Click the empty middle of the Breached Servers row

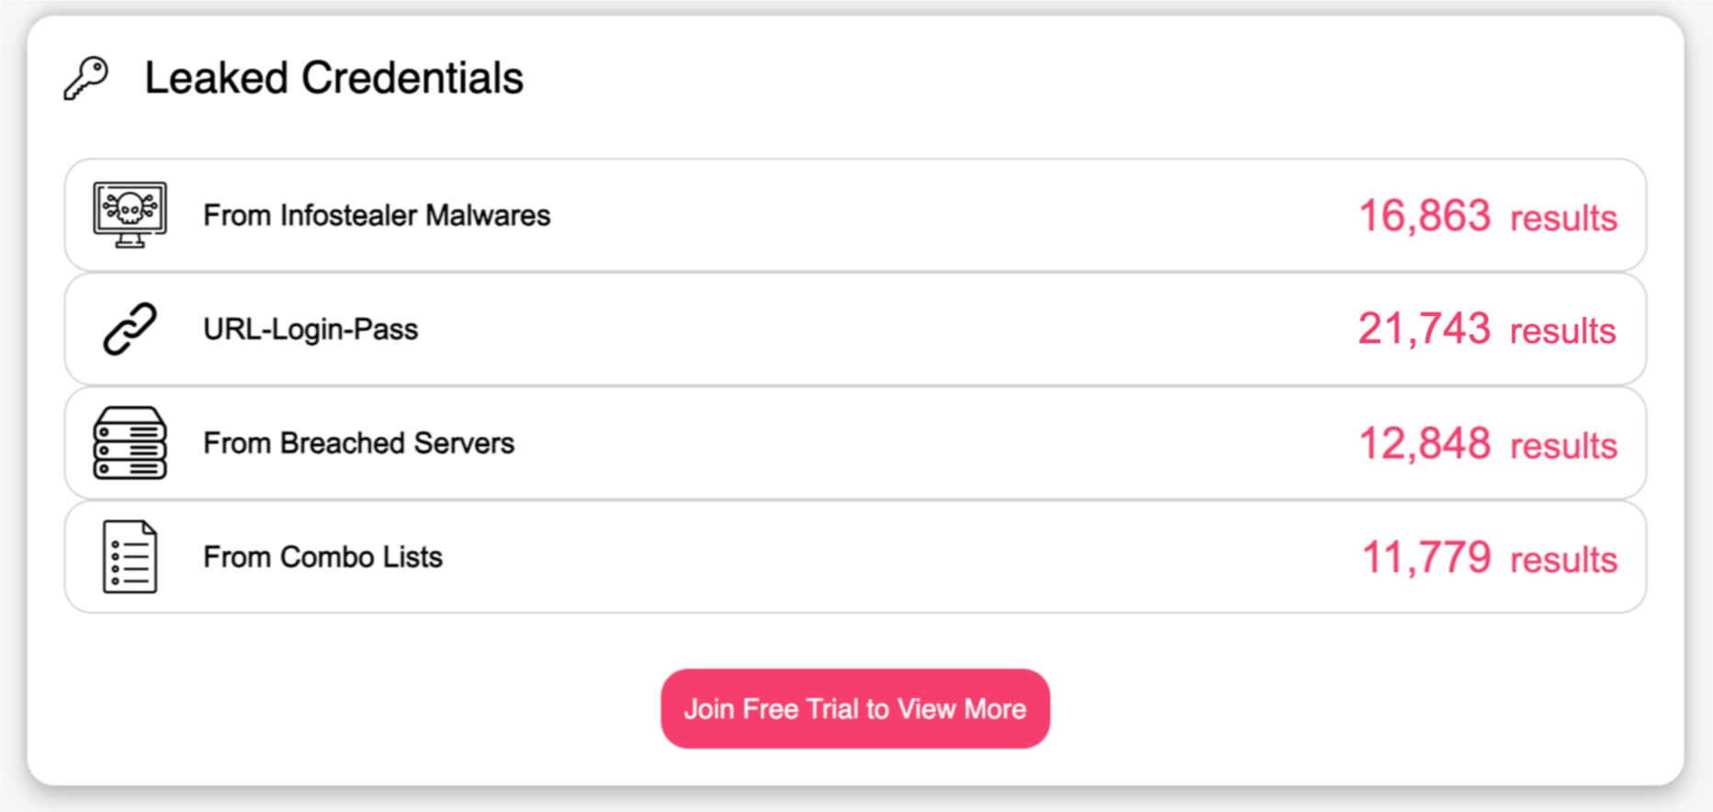tap(918, 443)
